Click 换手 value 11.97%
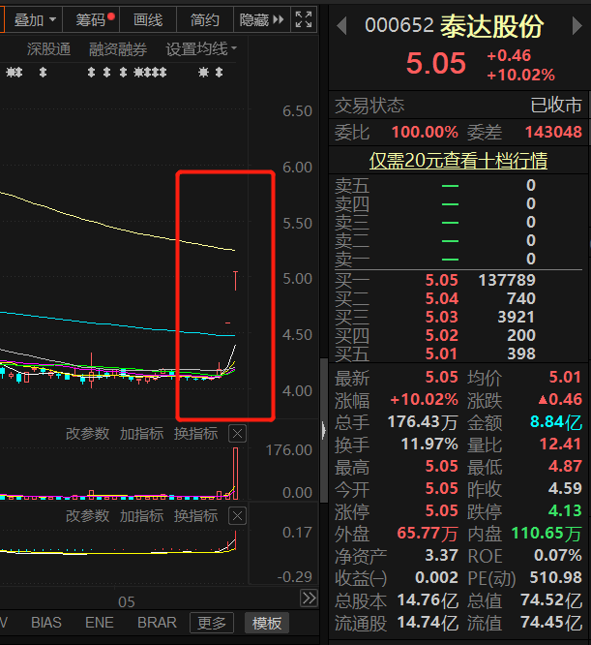The image size is (591, 645). tap(429, 445)
